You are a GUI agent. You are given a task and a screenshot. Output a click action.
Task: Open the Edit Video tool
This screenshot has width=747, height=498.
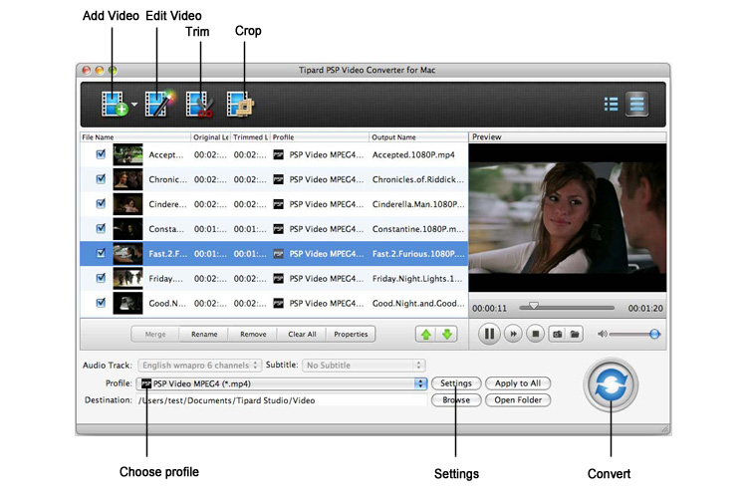pos(159,104)
